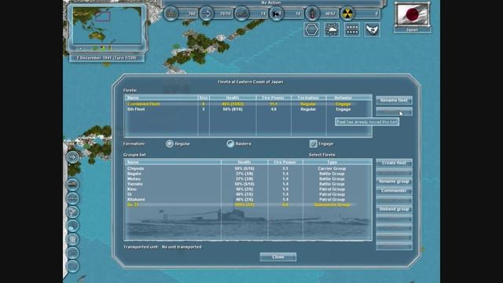The image size is (503, 283).
Task: Select the Combined Fleet row
Action: pos(248,104)
